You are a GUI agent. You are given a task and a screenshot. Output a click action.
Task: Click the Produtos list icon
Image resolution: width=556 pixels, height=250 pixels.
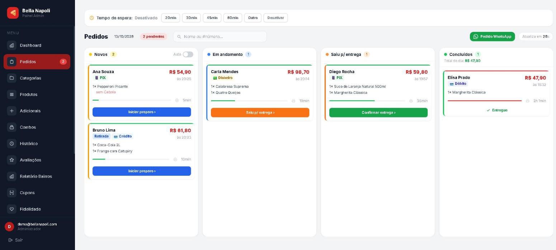(x=11, y=95)
